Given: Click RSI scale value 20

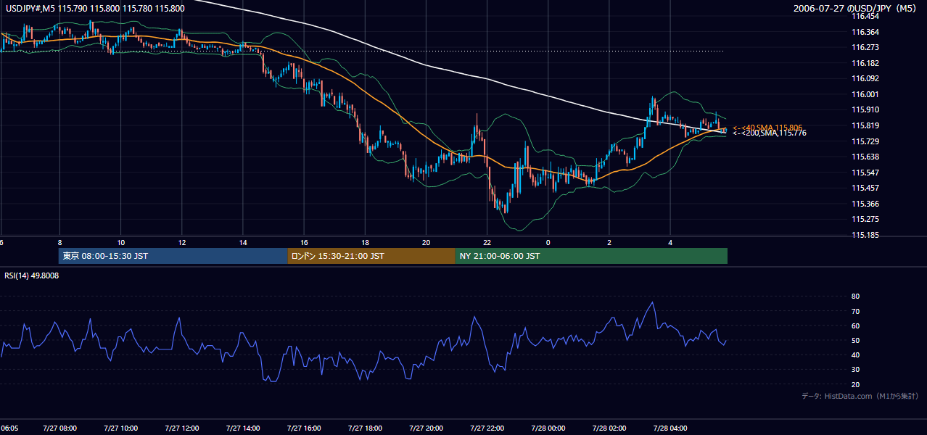Looking at the screenshot, I should coord(856,384).
